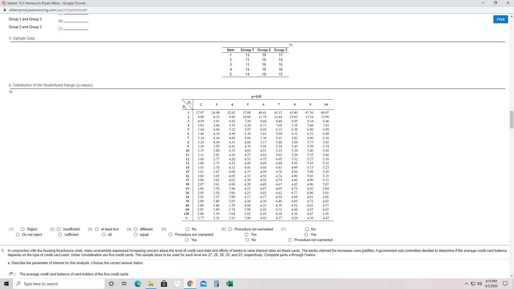The width and height of the screenshot is (514, 289).
Task: Click the Print button
Action: click(x=500, y=19)
